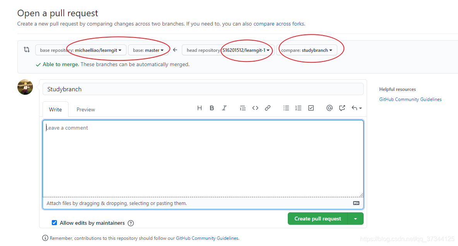Image resolution: width=458 pixels, height=246 pixels.
Task: Open GitHub Community Guidelines link in reminder
Action: 207,238
